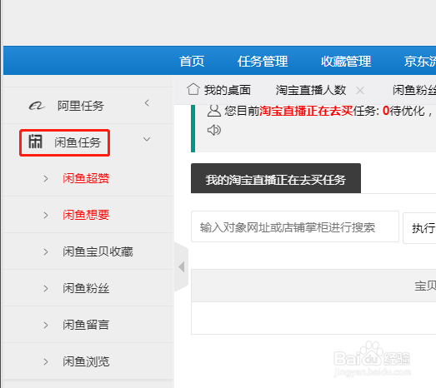Screen dimensions: 436x388
Task: Open 收藏管理 in top navigation
Action: point(346,61)
